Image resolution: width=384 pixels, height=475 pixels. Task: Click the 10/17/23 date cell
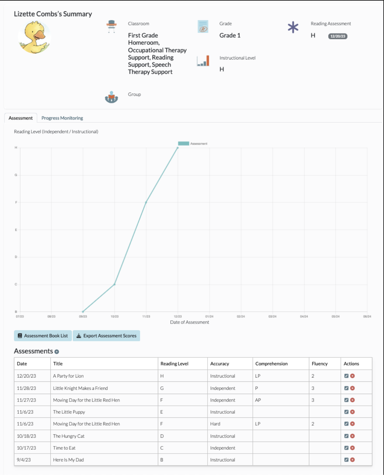coord(32,448)
